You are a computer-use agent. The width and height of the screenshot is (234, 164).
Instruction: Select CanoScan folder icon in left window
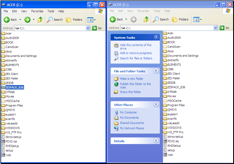[3, 47]
